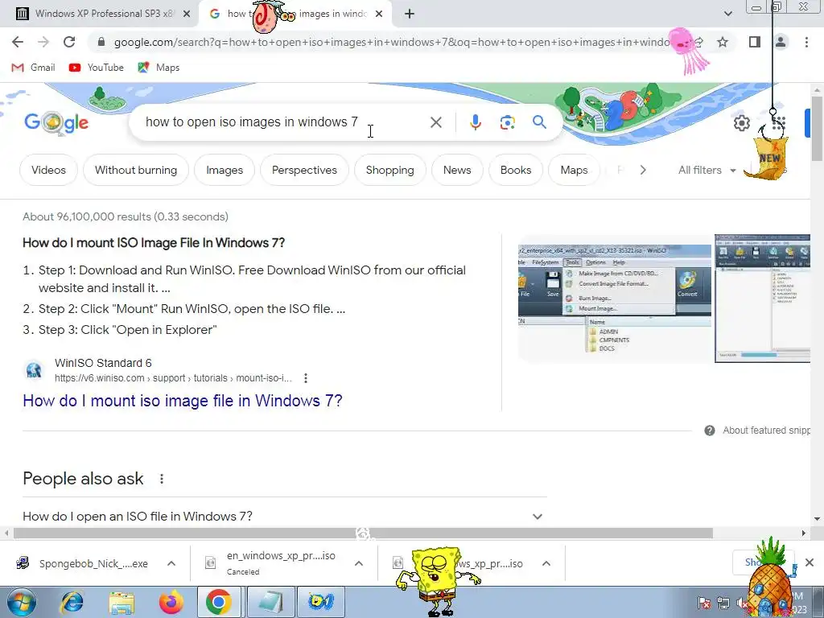
Task: Open the notepad-like taskbar app
Action: tap(270, 602)
